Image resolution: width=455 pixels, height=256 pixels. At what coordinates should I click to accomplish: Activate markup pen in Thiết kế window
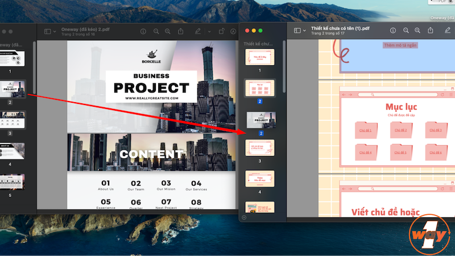[x=448, y=30]
